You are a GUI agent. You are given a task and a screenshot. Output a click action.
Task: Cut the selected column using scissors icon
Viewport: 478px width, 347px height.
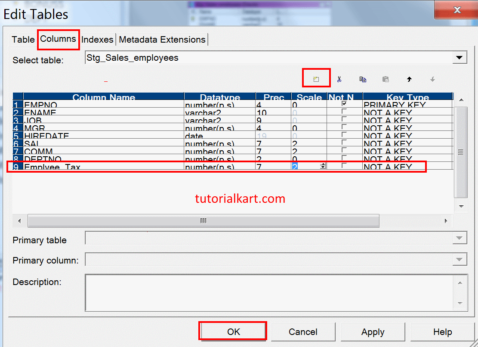339,79
